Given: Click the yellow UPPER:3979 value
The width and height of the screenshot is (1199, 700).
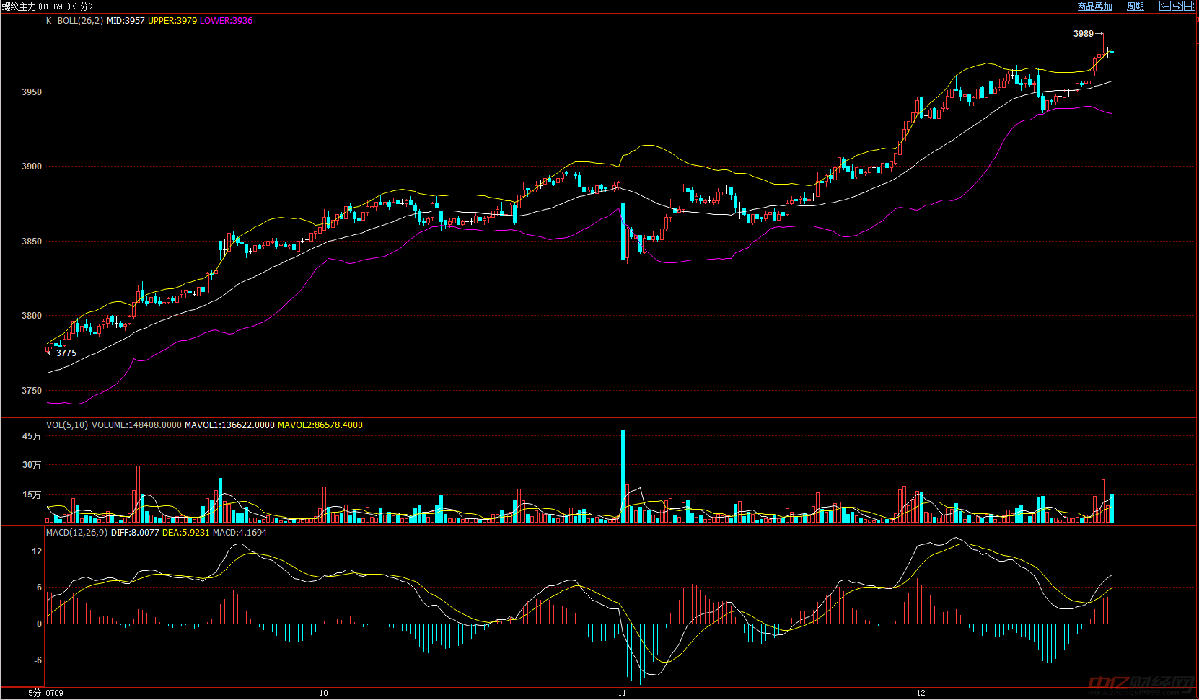Looking at the screenshot, I should [172, 21].
